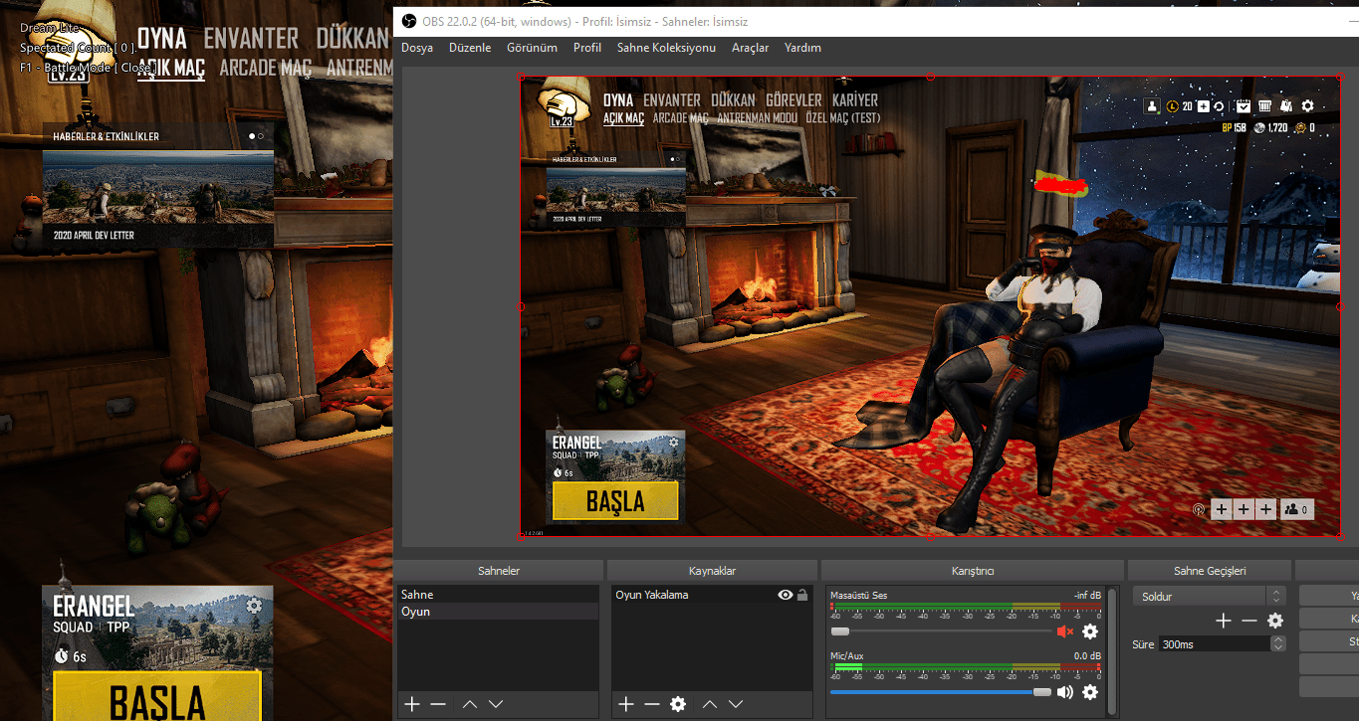Click Süre 300ms duration field
This screenshot has width=1359, height=721.
[x=1214, y=644]
